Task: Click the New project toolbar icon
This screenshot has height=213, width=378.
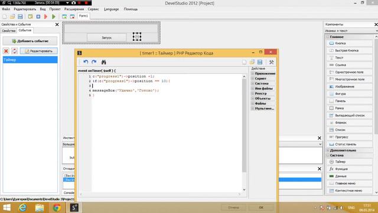Action: pyautogui.click(x=5, y=17)
